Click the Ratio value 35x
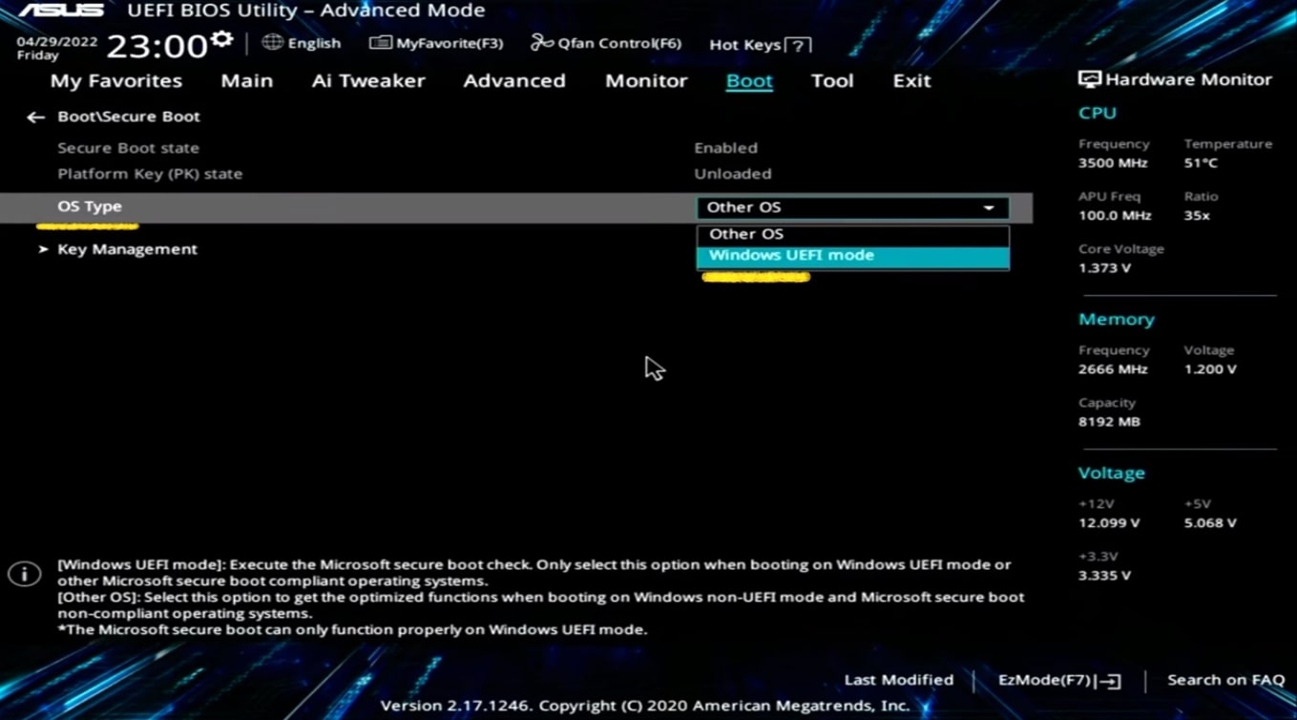The width and height of the screenshot is (1297, 720). coord(1197,216)
